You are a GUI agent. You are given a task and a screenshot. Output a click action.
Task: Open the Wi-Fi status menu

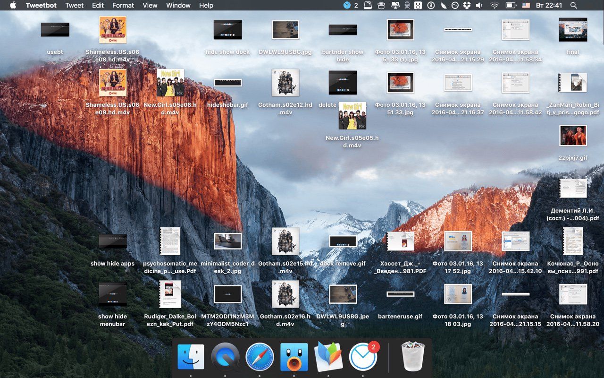coord(495,5)
